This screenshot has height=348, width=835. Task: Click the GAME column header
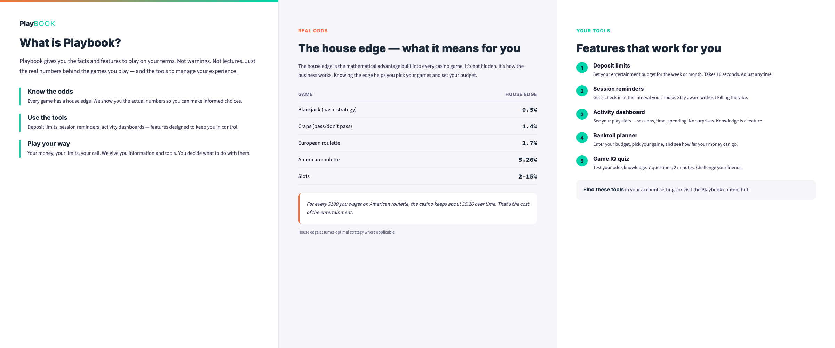point(305,94)
